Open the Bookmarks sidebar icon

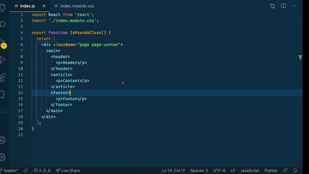[2, 95]
